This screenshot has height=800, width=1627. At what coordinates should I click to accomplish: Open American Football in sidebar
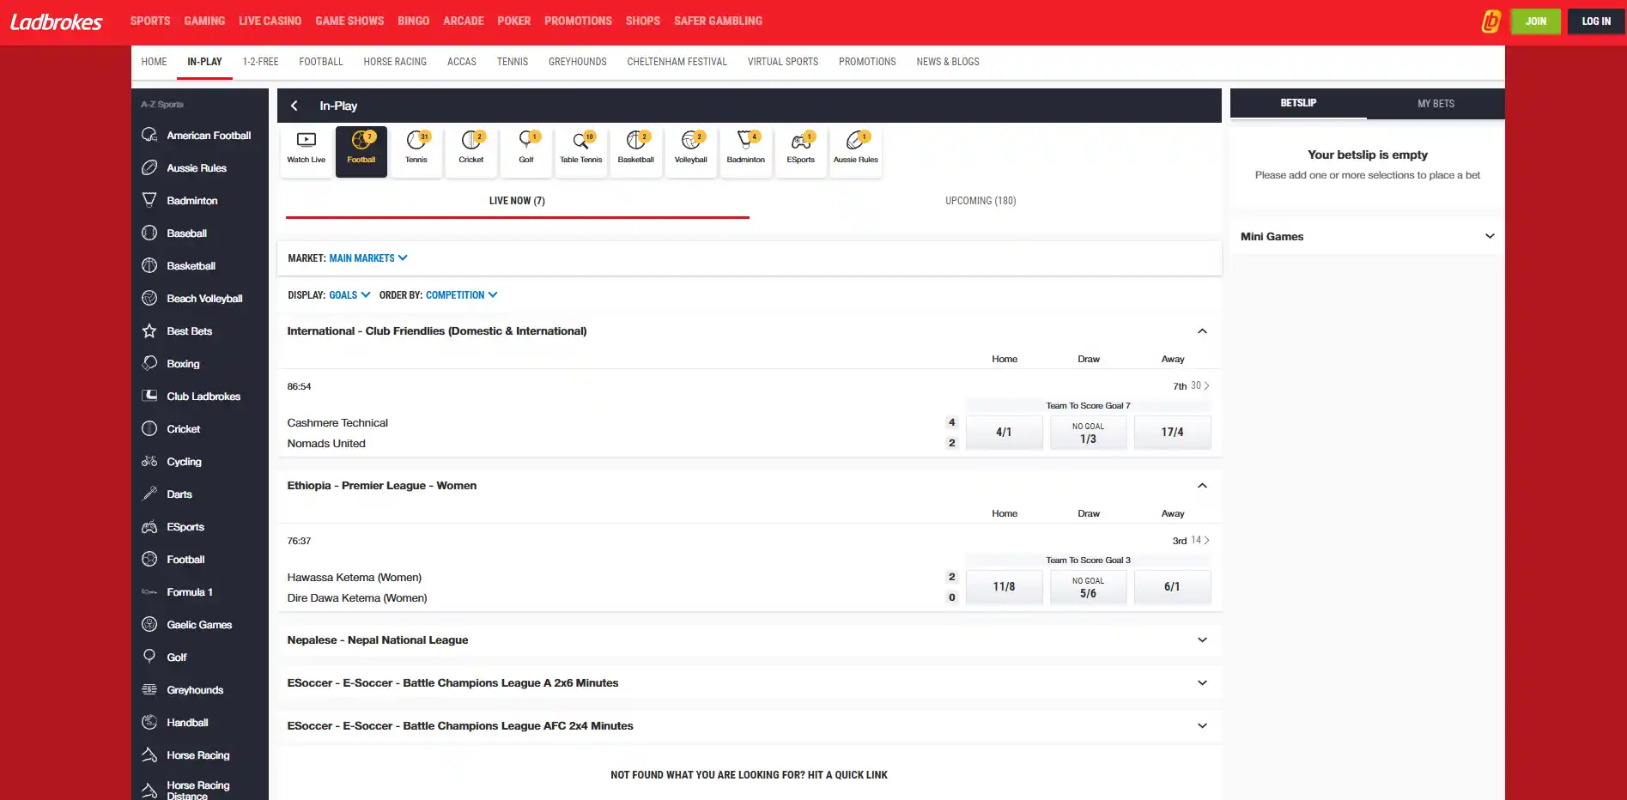coord(200,136)
